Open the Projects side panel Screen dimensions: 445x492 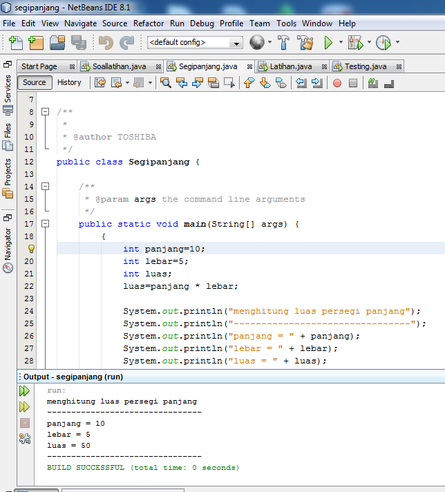pyautogui.click(x=8, y=173)
